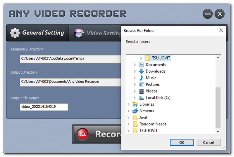Expand the Downloads node

coord(135,71)
